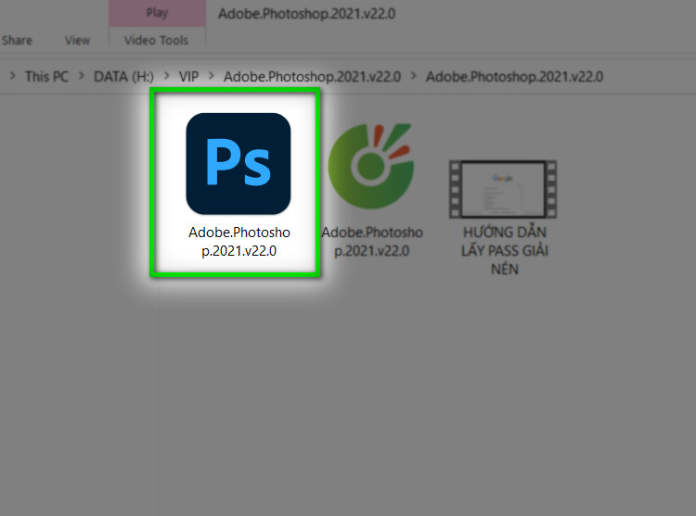Expand the chevron after DATA (H:)

[x=167, y=76]
